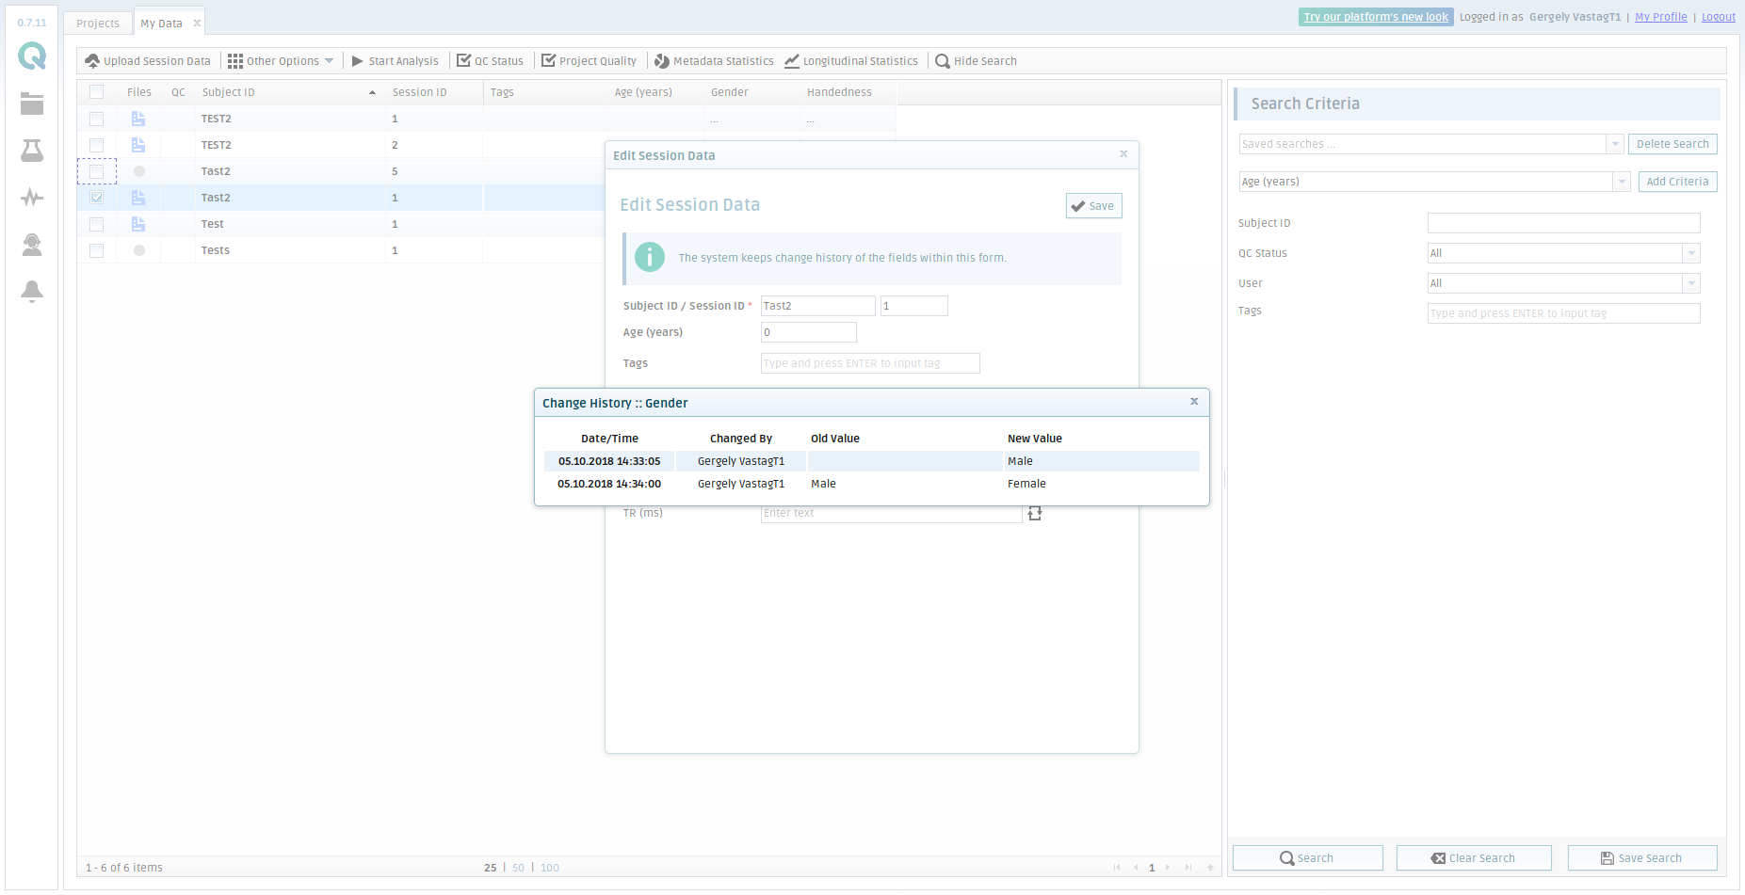Open the support agent icon in sidebar
This screenshot has width=1745, height=895.
coord(32,245)
